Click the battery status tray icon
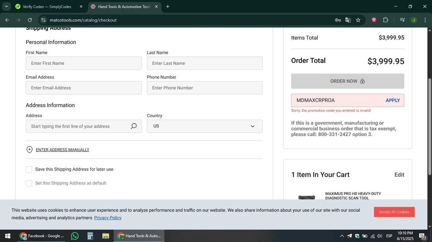The height and width of the screenshot is (242, 432). click(365, 236)
